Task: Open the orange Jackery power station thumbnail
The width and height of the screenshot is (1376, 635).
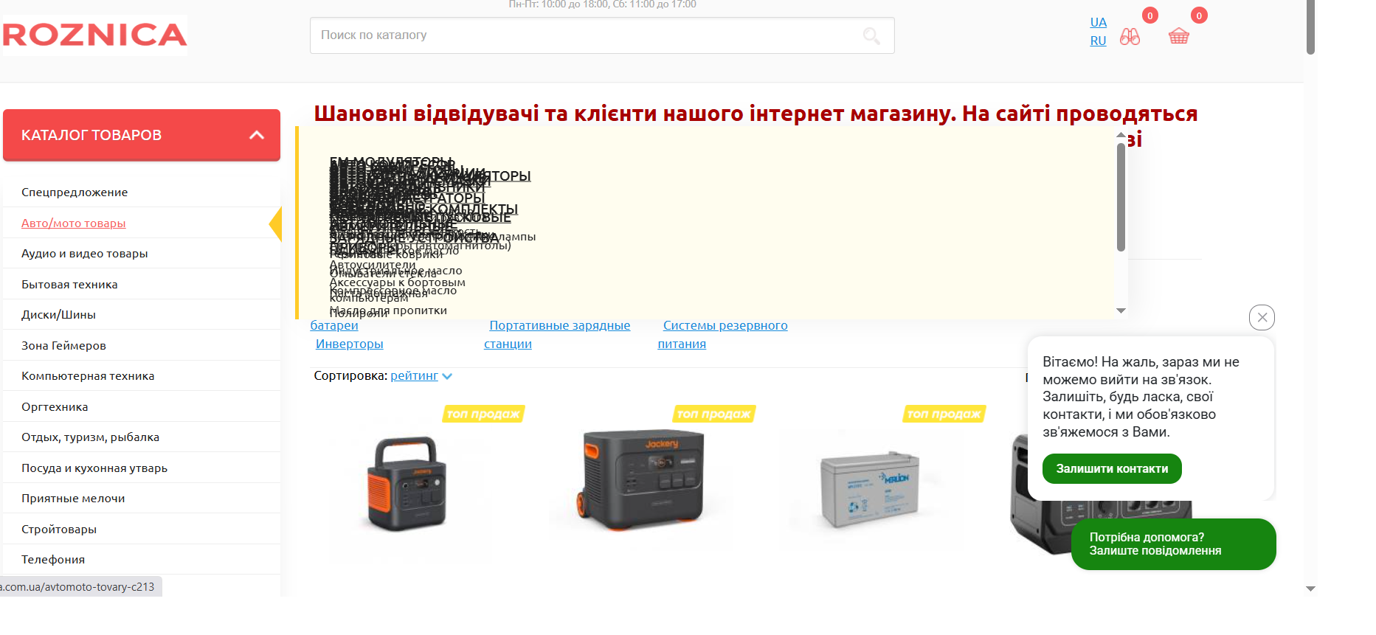Action: coord(407,483)
